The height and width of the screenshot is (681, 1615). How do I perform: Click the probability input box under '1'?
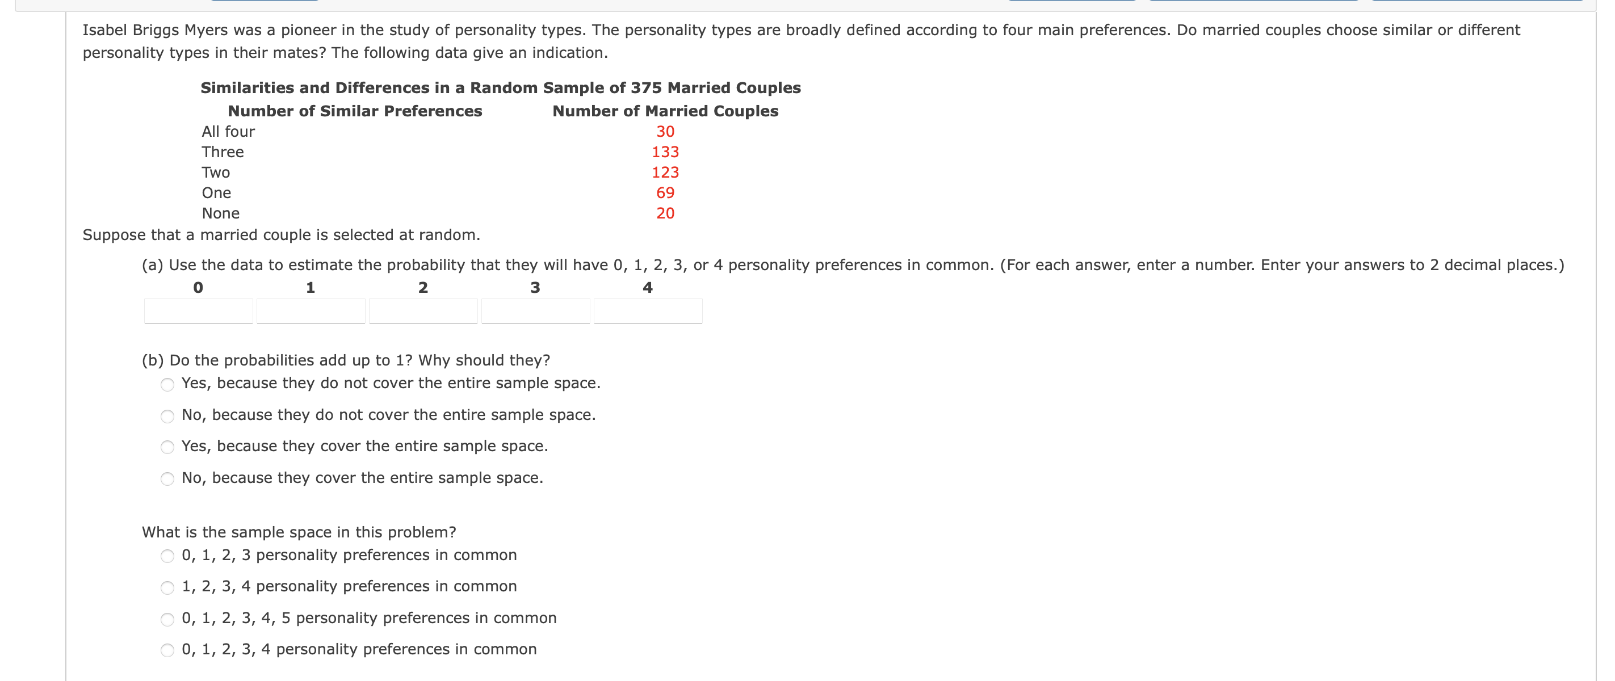coord(311,311)
